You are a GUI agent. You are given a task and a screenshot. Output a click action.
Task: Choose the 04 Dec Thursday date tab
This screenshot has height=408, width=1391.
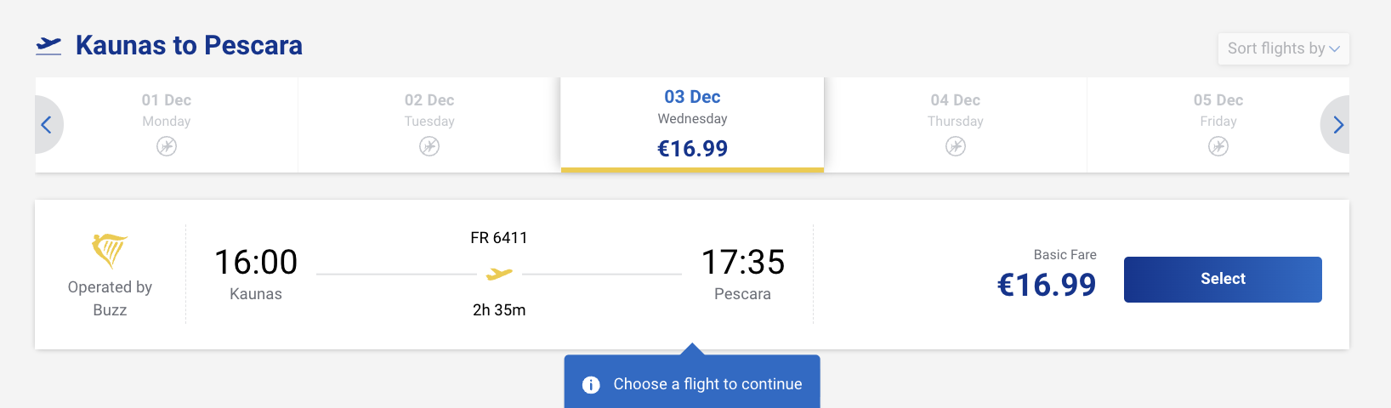pos(955,123)
